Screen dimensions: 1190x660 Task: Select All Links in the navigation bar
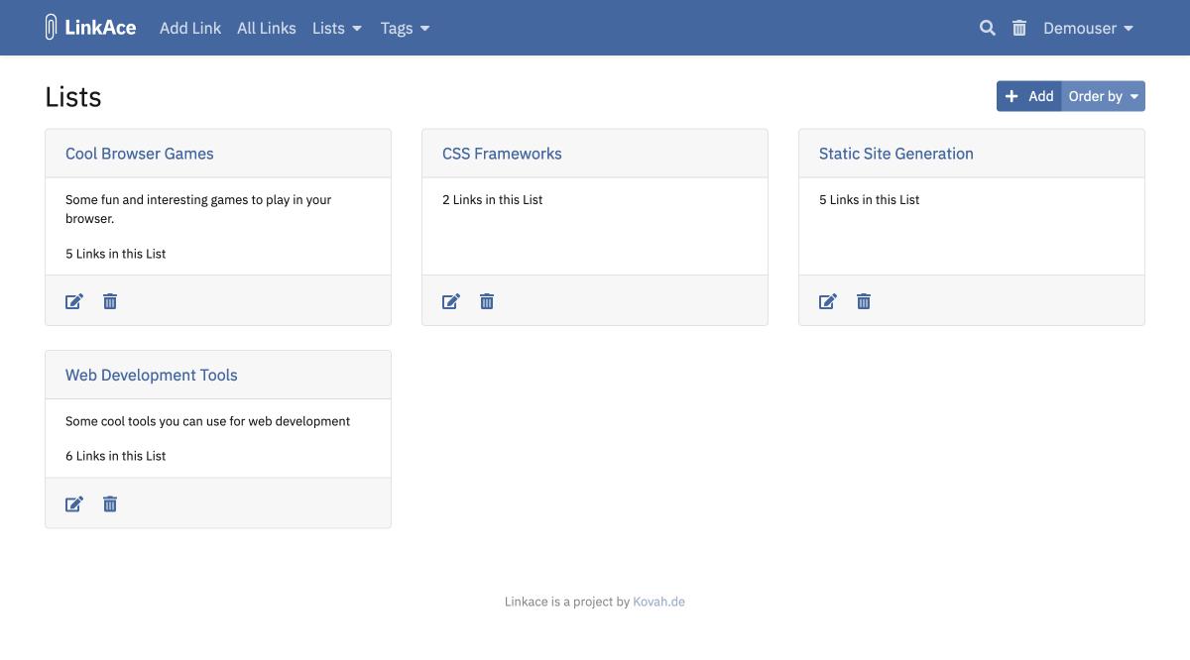point(266,28)
